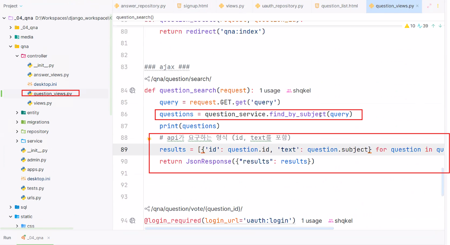Image resolution: width=450 pixels, height=245 pixels.
Task: Expand the migrations folder
Action: 17,122
